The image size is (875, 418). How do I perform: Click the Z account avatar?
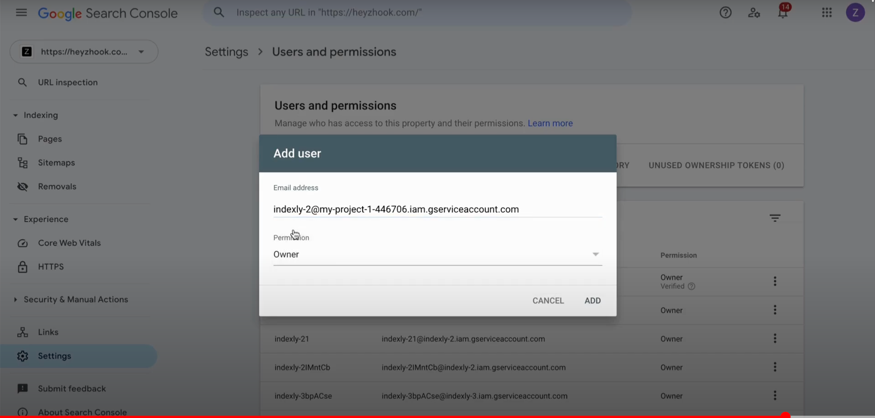(x=855, y=13)
